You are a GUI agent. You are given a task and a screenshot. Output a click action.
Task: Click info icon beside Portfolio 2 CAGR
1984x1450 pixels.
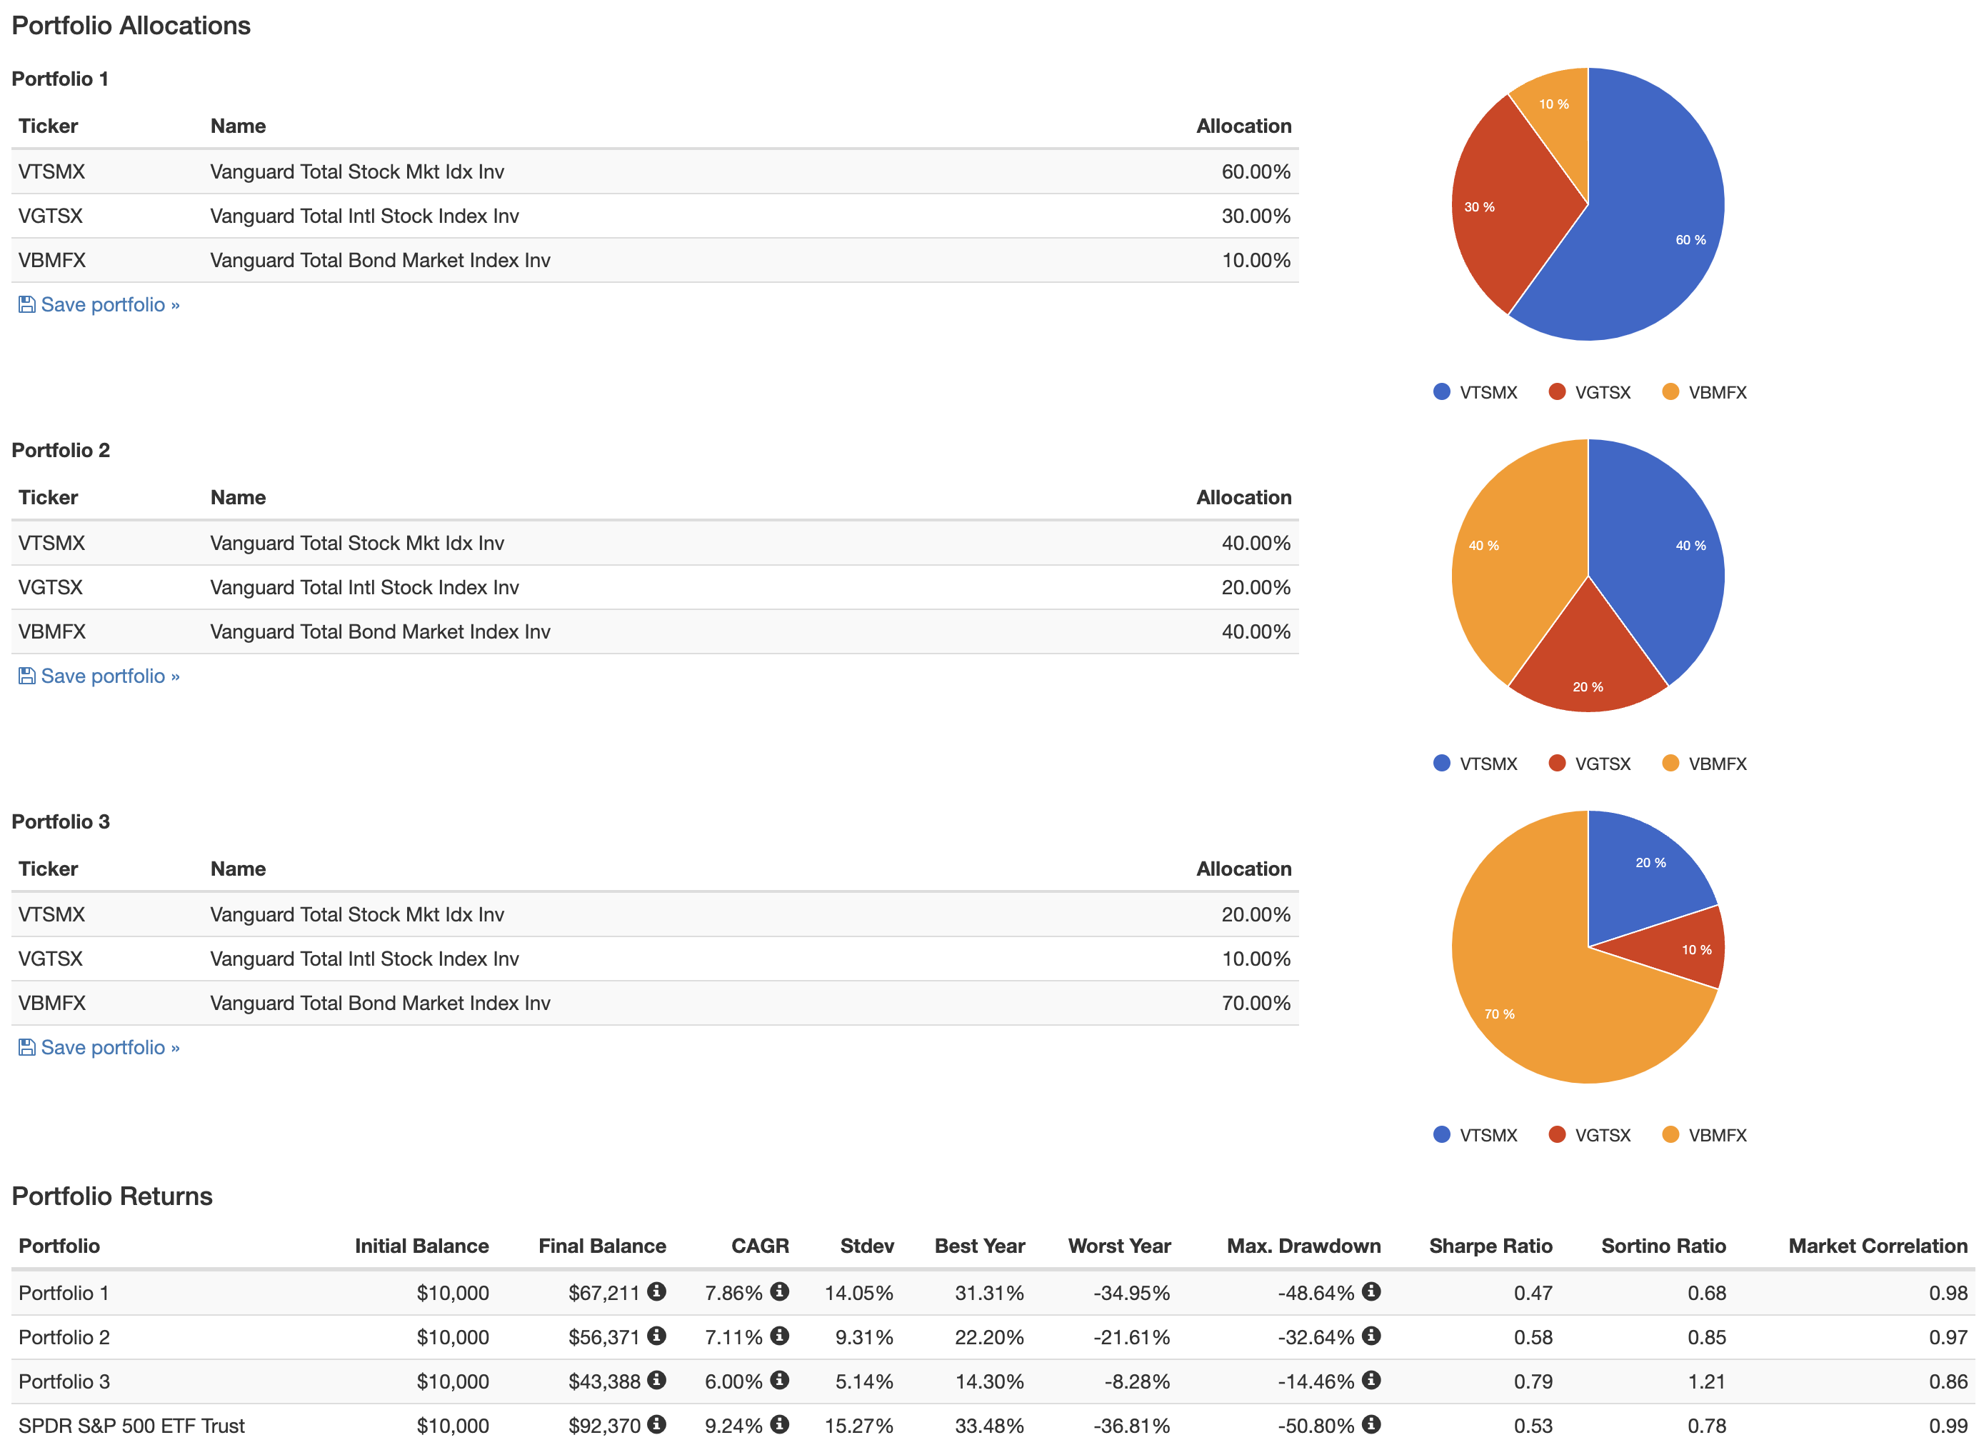pyautogui.click(x=779, y=1336)
